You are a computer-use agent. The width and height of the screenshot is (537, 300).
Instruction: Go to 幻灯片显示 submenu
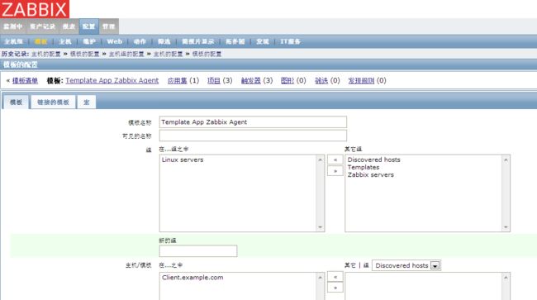pyautogui.click(x=198, y=41)
